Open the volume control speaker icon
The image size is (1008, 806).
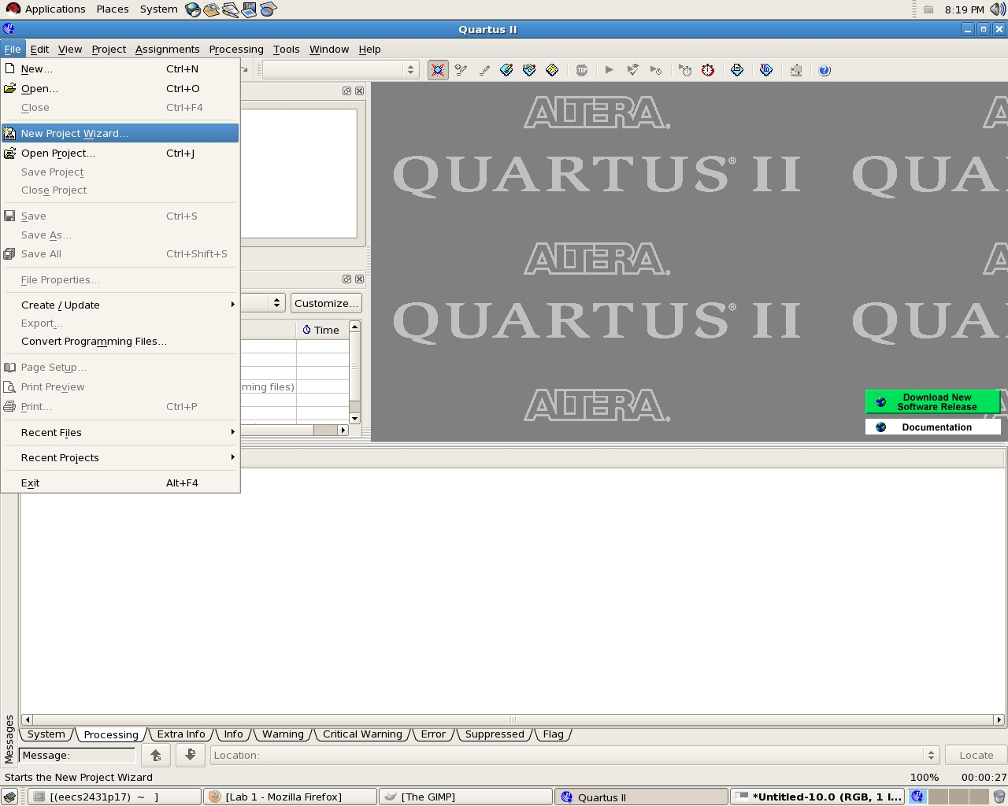[x=998, y=9]
